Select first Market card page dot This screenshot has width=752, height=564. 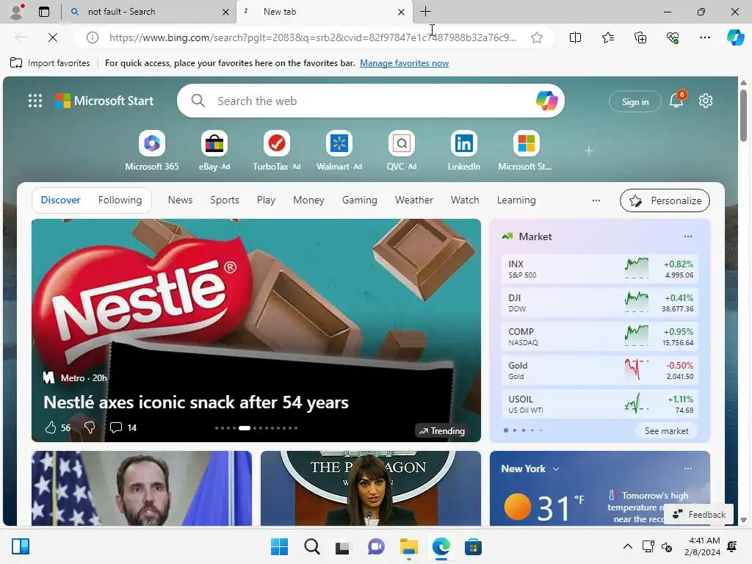[506, 430]
